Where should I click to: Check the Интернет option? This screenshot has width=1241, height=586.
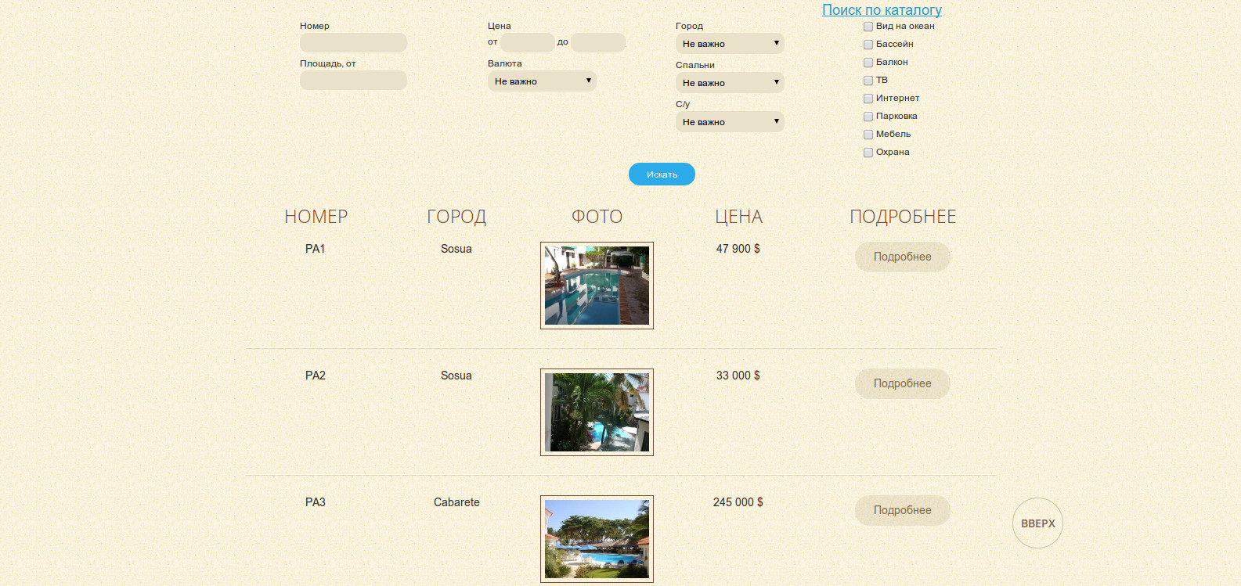click(x=868, y=99)
